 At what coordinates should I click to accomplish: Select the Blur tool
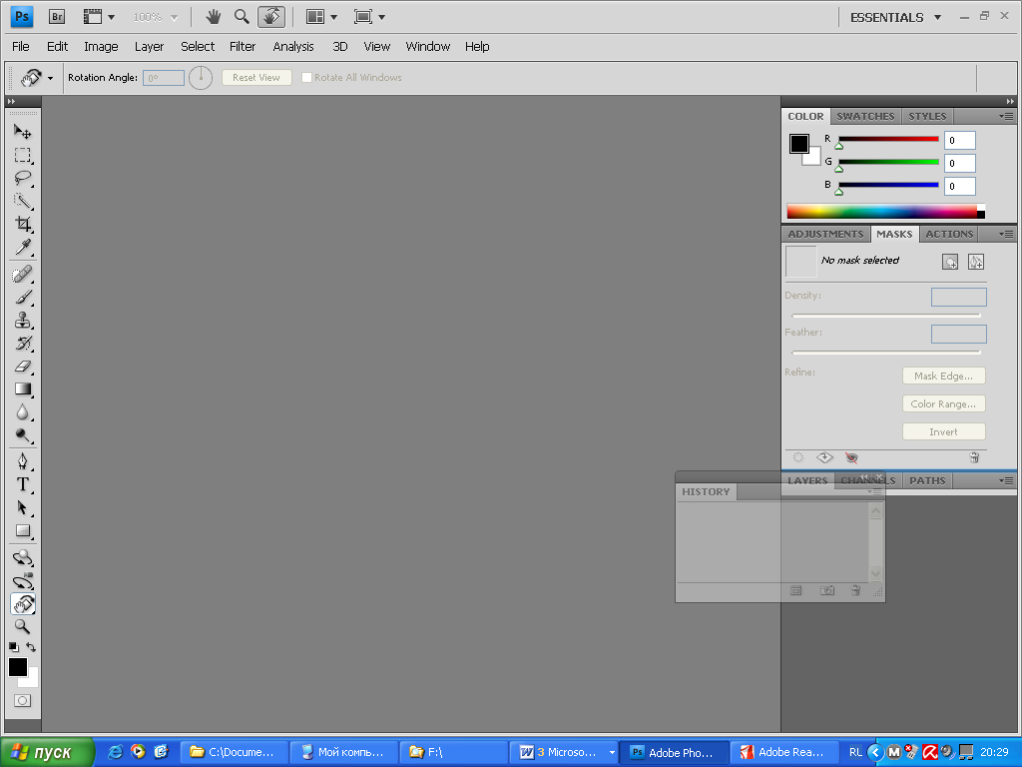tap(23, 411)
